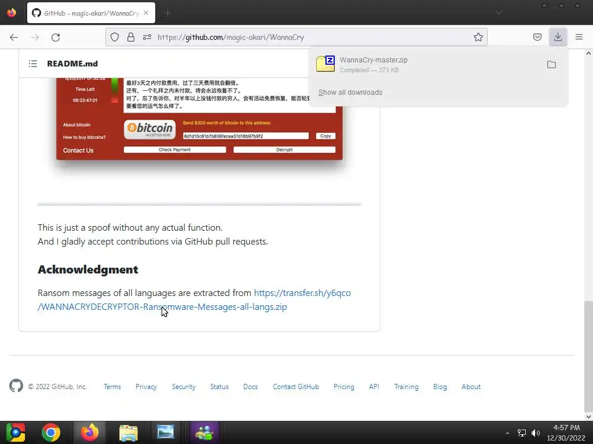Open Pricing footer link
Screen dimensions: 593x444
pos(344,387)
